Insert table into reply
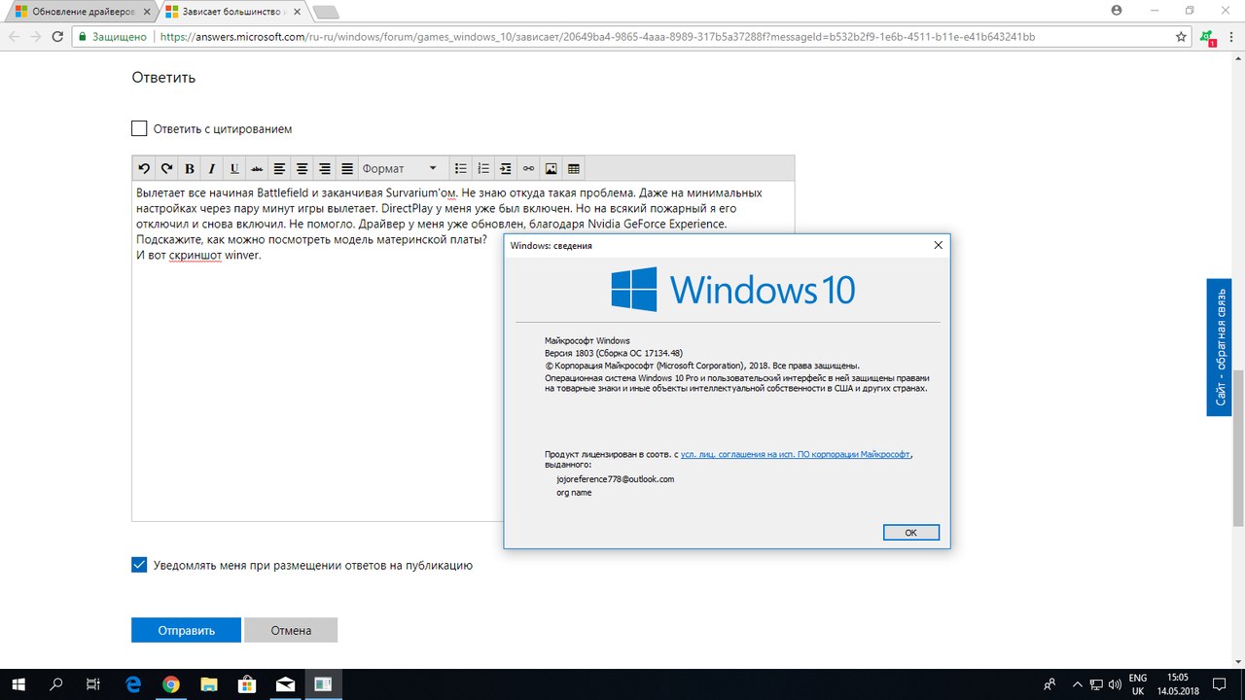The image size is (1245, 700). coord(574,168)
